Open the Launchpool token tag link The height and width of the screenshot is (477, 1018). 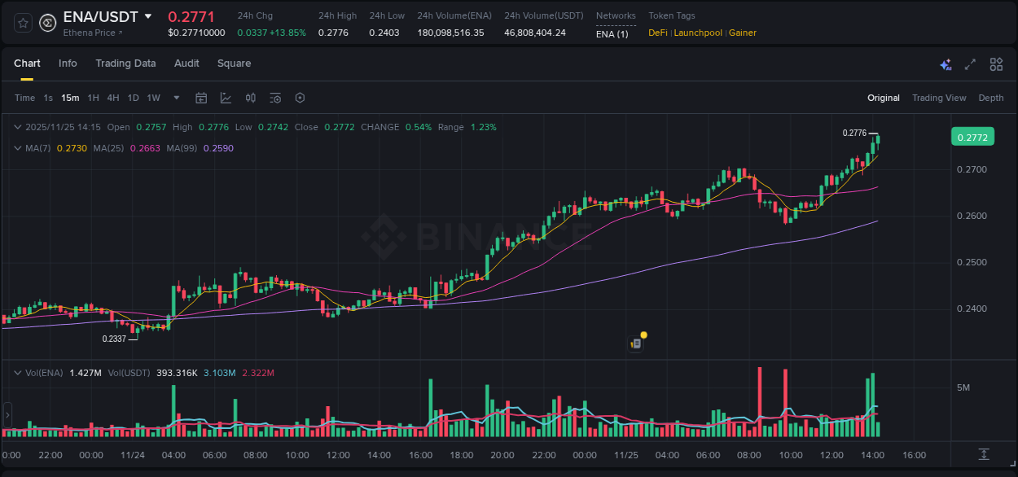click(x=697, y=33)
